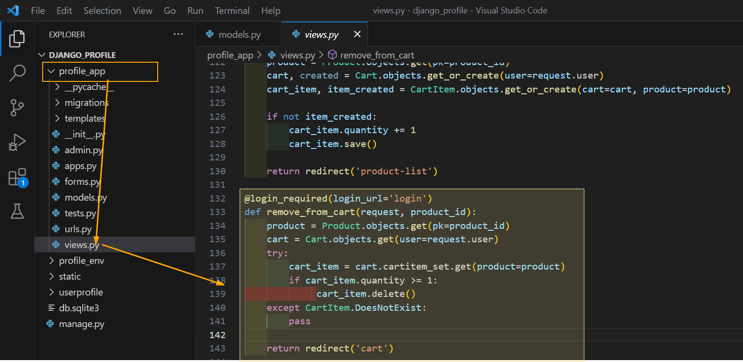Open the Run and Debug panel
Image resolution: width=743 pixels, height=362 pixels.
pyautogui.click(x=17, y=142)
